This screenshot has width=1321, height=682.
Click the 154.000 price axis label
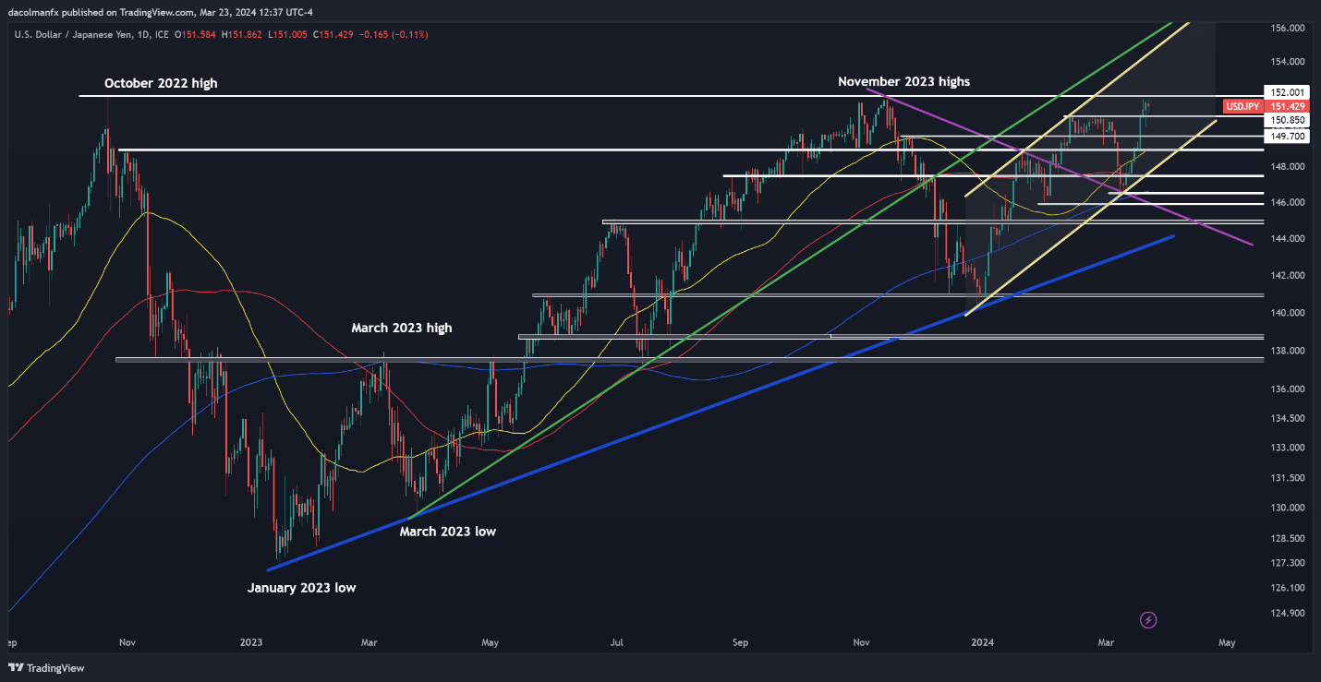pos(1288,62)
